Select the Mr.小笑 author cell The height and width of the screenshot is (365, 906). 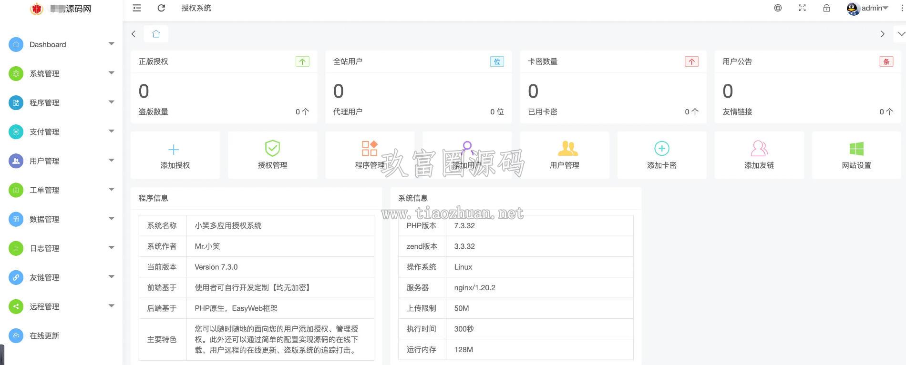(280, 246)
